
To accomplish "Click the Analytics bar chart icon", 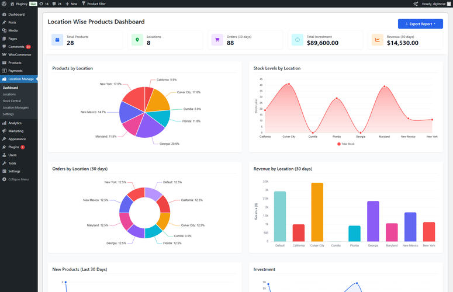I will (4, 123).
